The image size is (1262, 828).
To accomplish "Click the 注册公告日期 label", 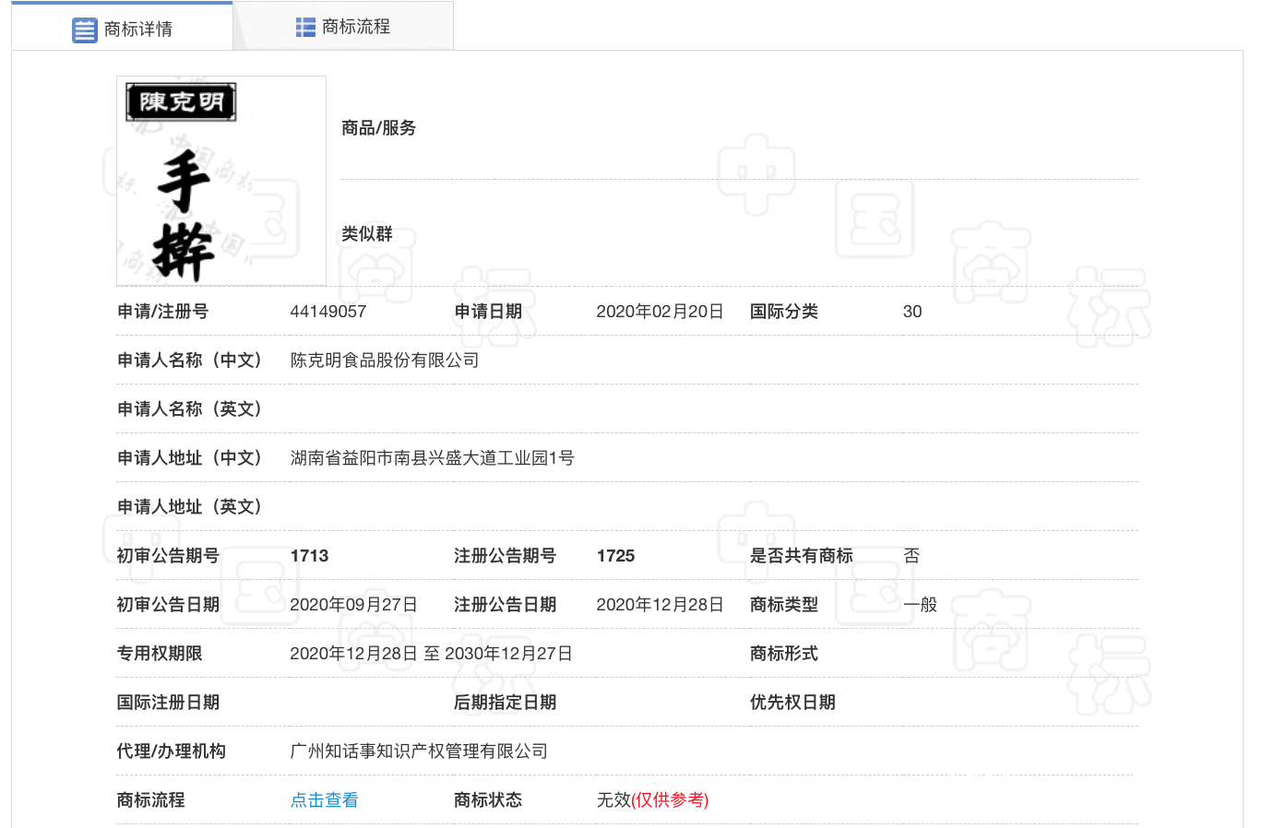I will 506,605.
